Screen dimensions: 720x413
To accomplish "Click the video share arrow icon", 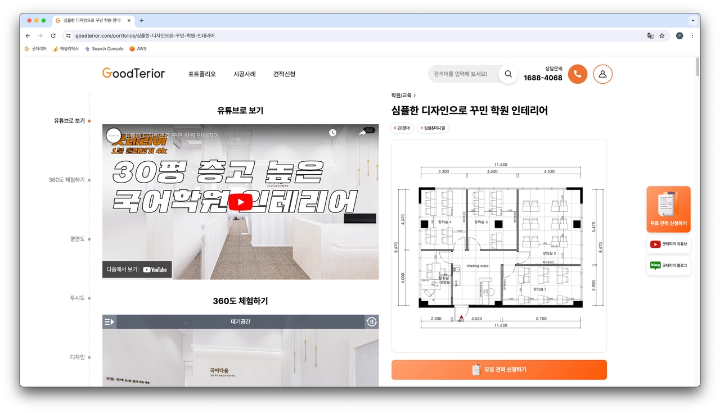I will pyautogui.click(x=363, y=133).
